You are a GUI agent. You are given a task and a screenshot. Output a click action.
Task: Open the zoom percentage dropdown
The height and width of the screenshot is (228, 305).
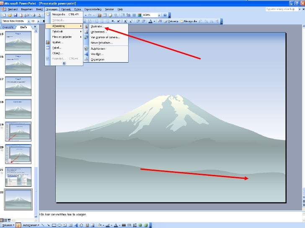(159, 15)
